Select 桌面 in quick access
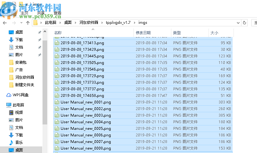 [x=19, y=32]
